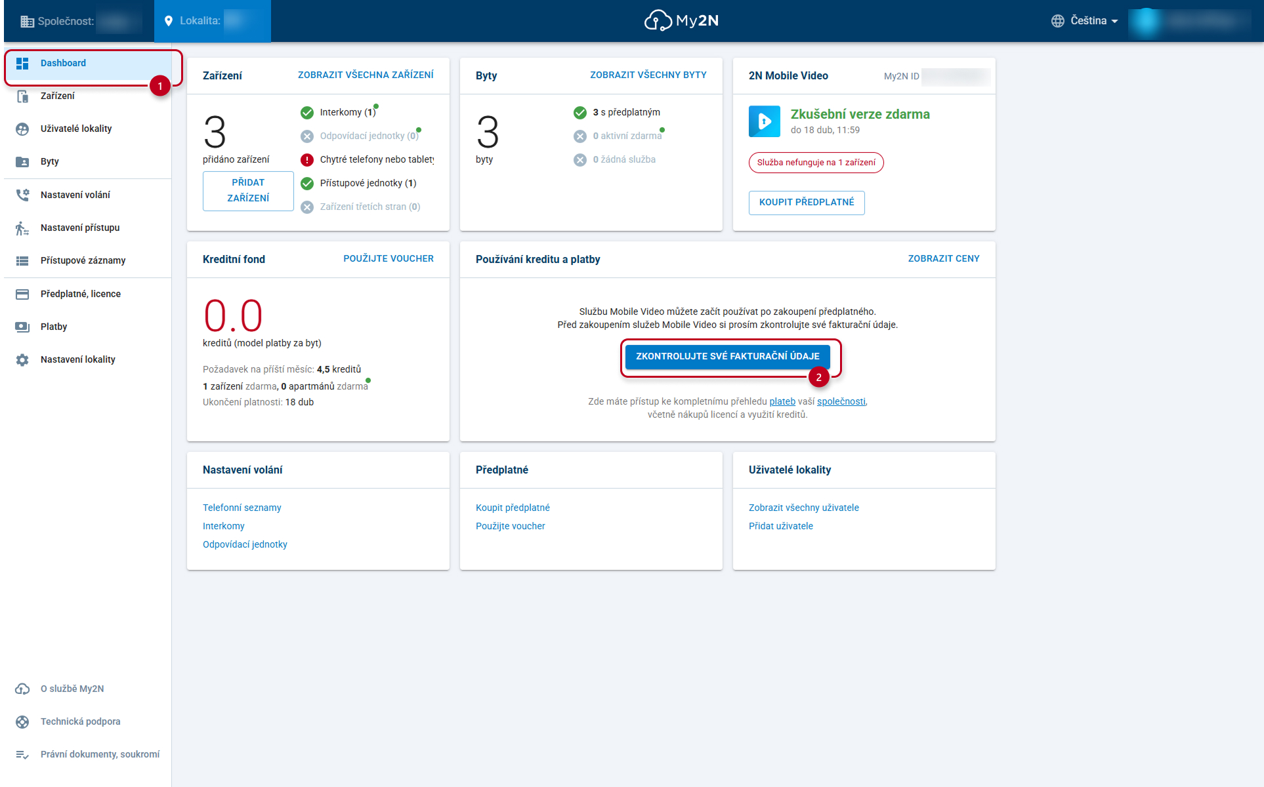The image size is (1264, 787).
Task: Click the Technická podpora lifebuoy icon
Action: [22, 721]
